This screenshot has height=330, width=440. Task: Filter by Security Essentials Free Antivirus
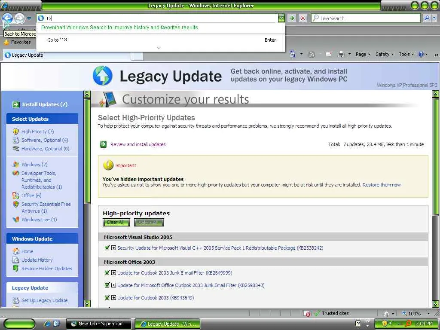pos(46,208)
